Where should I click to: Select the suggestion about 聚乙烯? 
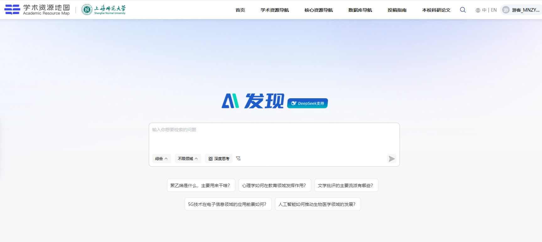pyautogui.click(x=201, y=186)
